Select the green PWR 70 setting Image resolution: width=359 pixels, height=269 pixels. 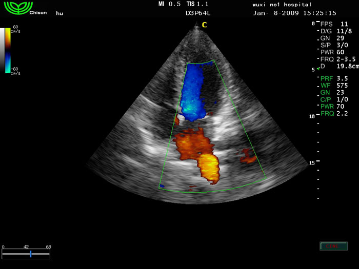pos(337,107)
